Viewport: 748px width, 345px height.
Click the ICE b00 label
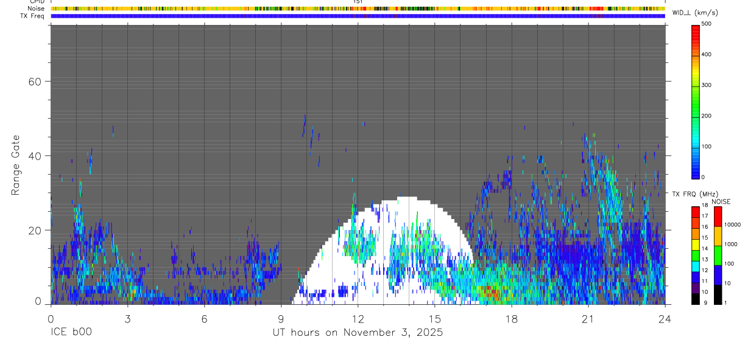(x=73, y=332)
